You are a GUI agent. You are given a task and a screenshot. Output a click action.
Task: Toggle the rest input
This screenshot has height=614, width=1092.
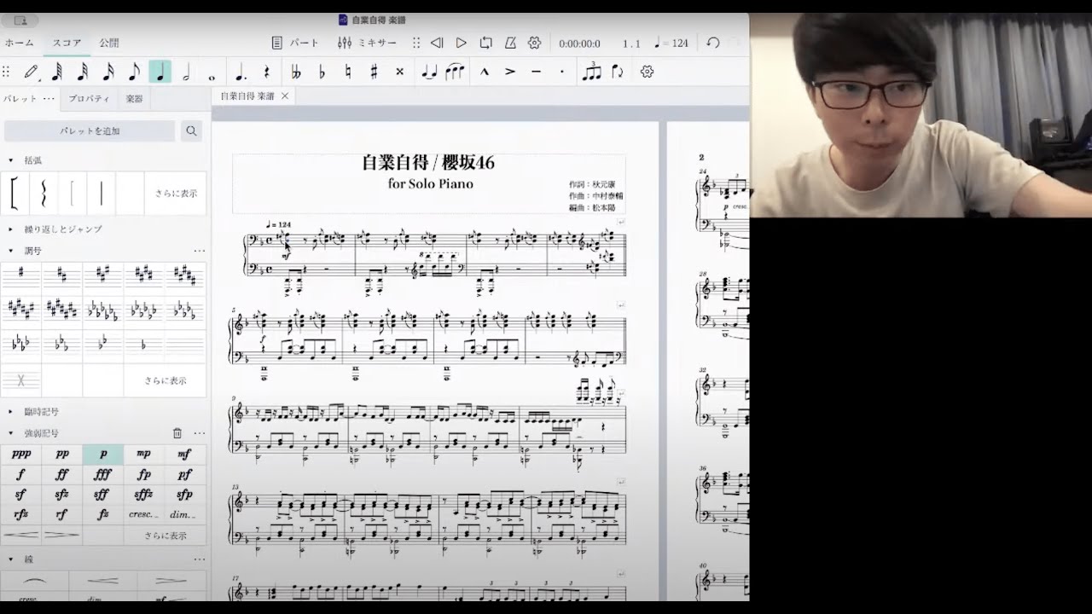tap(266, 72)
